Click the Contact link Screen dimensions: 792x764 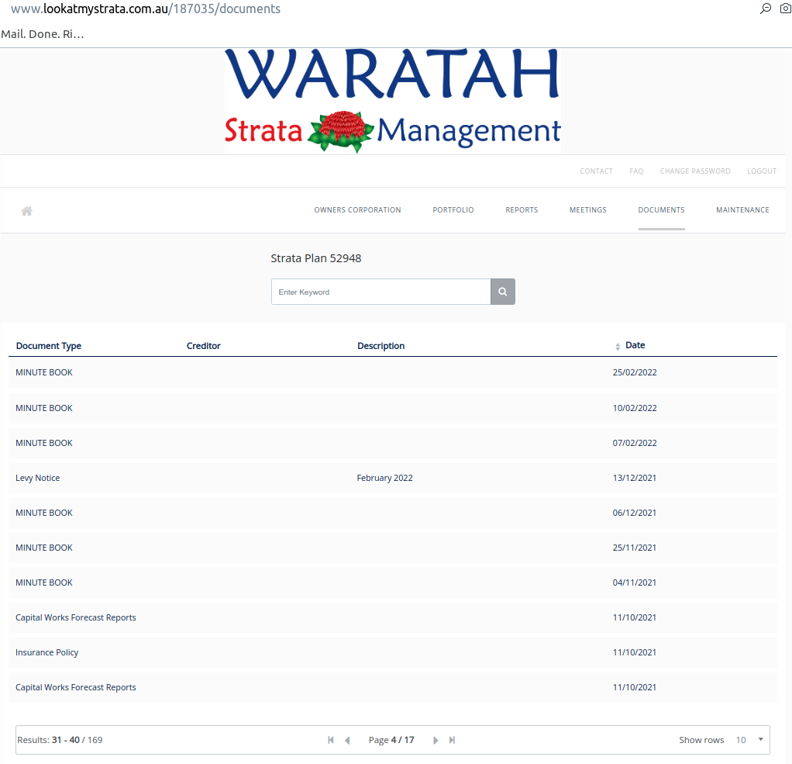click(x=596, y=171)
